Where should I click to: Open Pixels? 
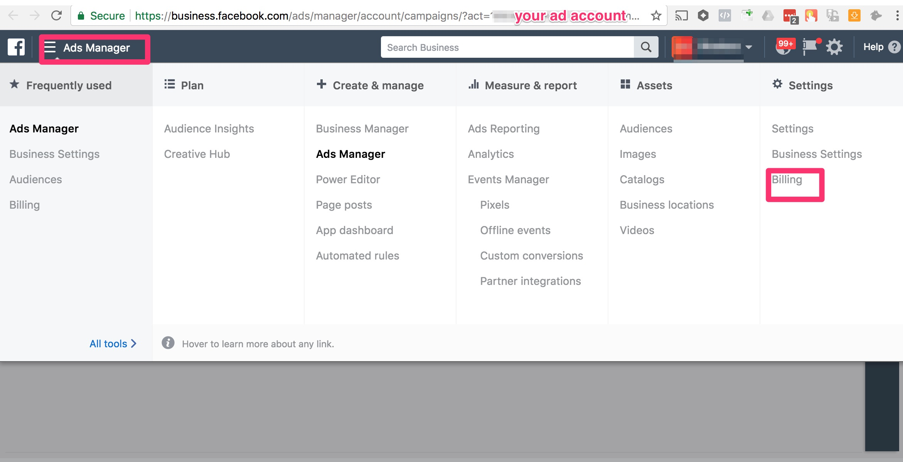[x=495, y=205]
